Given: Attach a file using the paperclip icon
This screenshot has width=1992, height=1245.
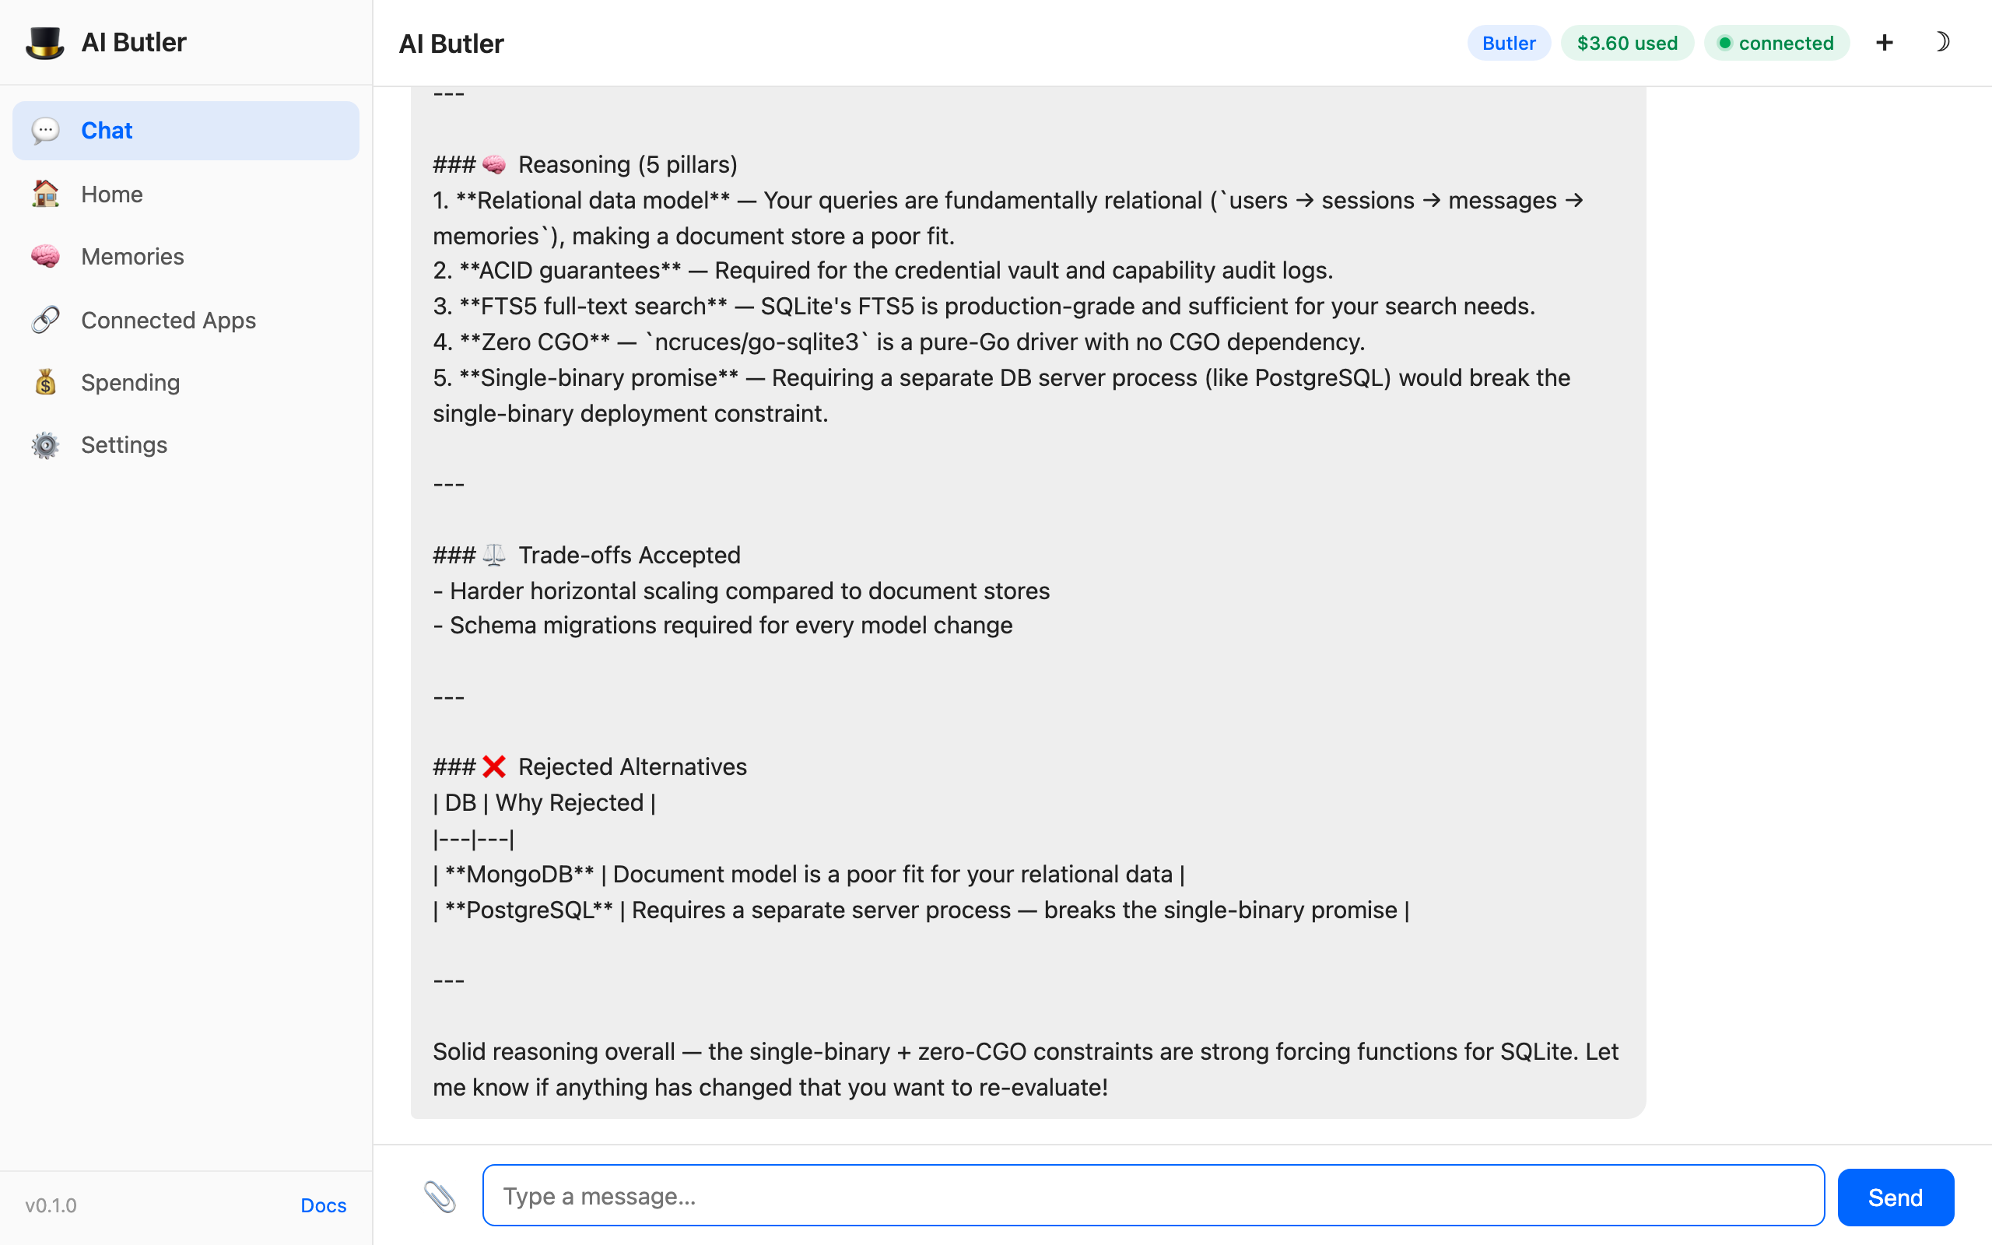Looking at the screenshot, I should pos(441,1196).
